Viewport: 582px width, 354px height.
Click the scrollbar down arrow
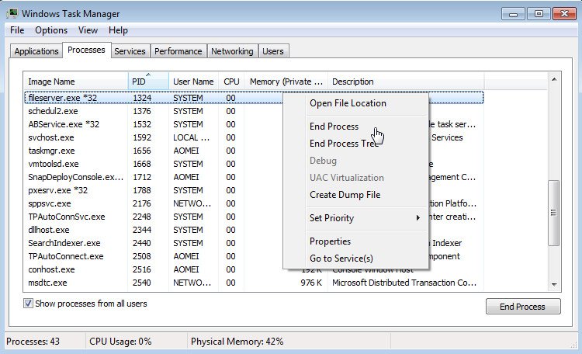pyautogui.click(x=553, y=285)
